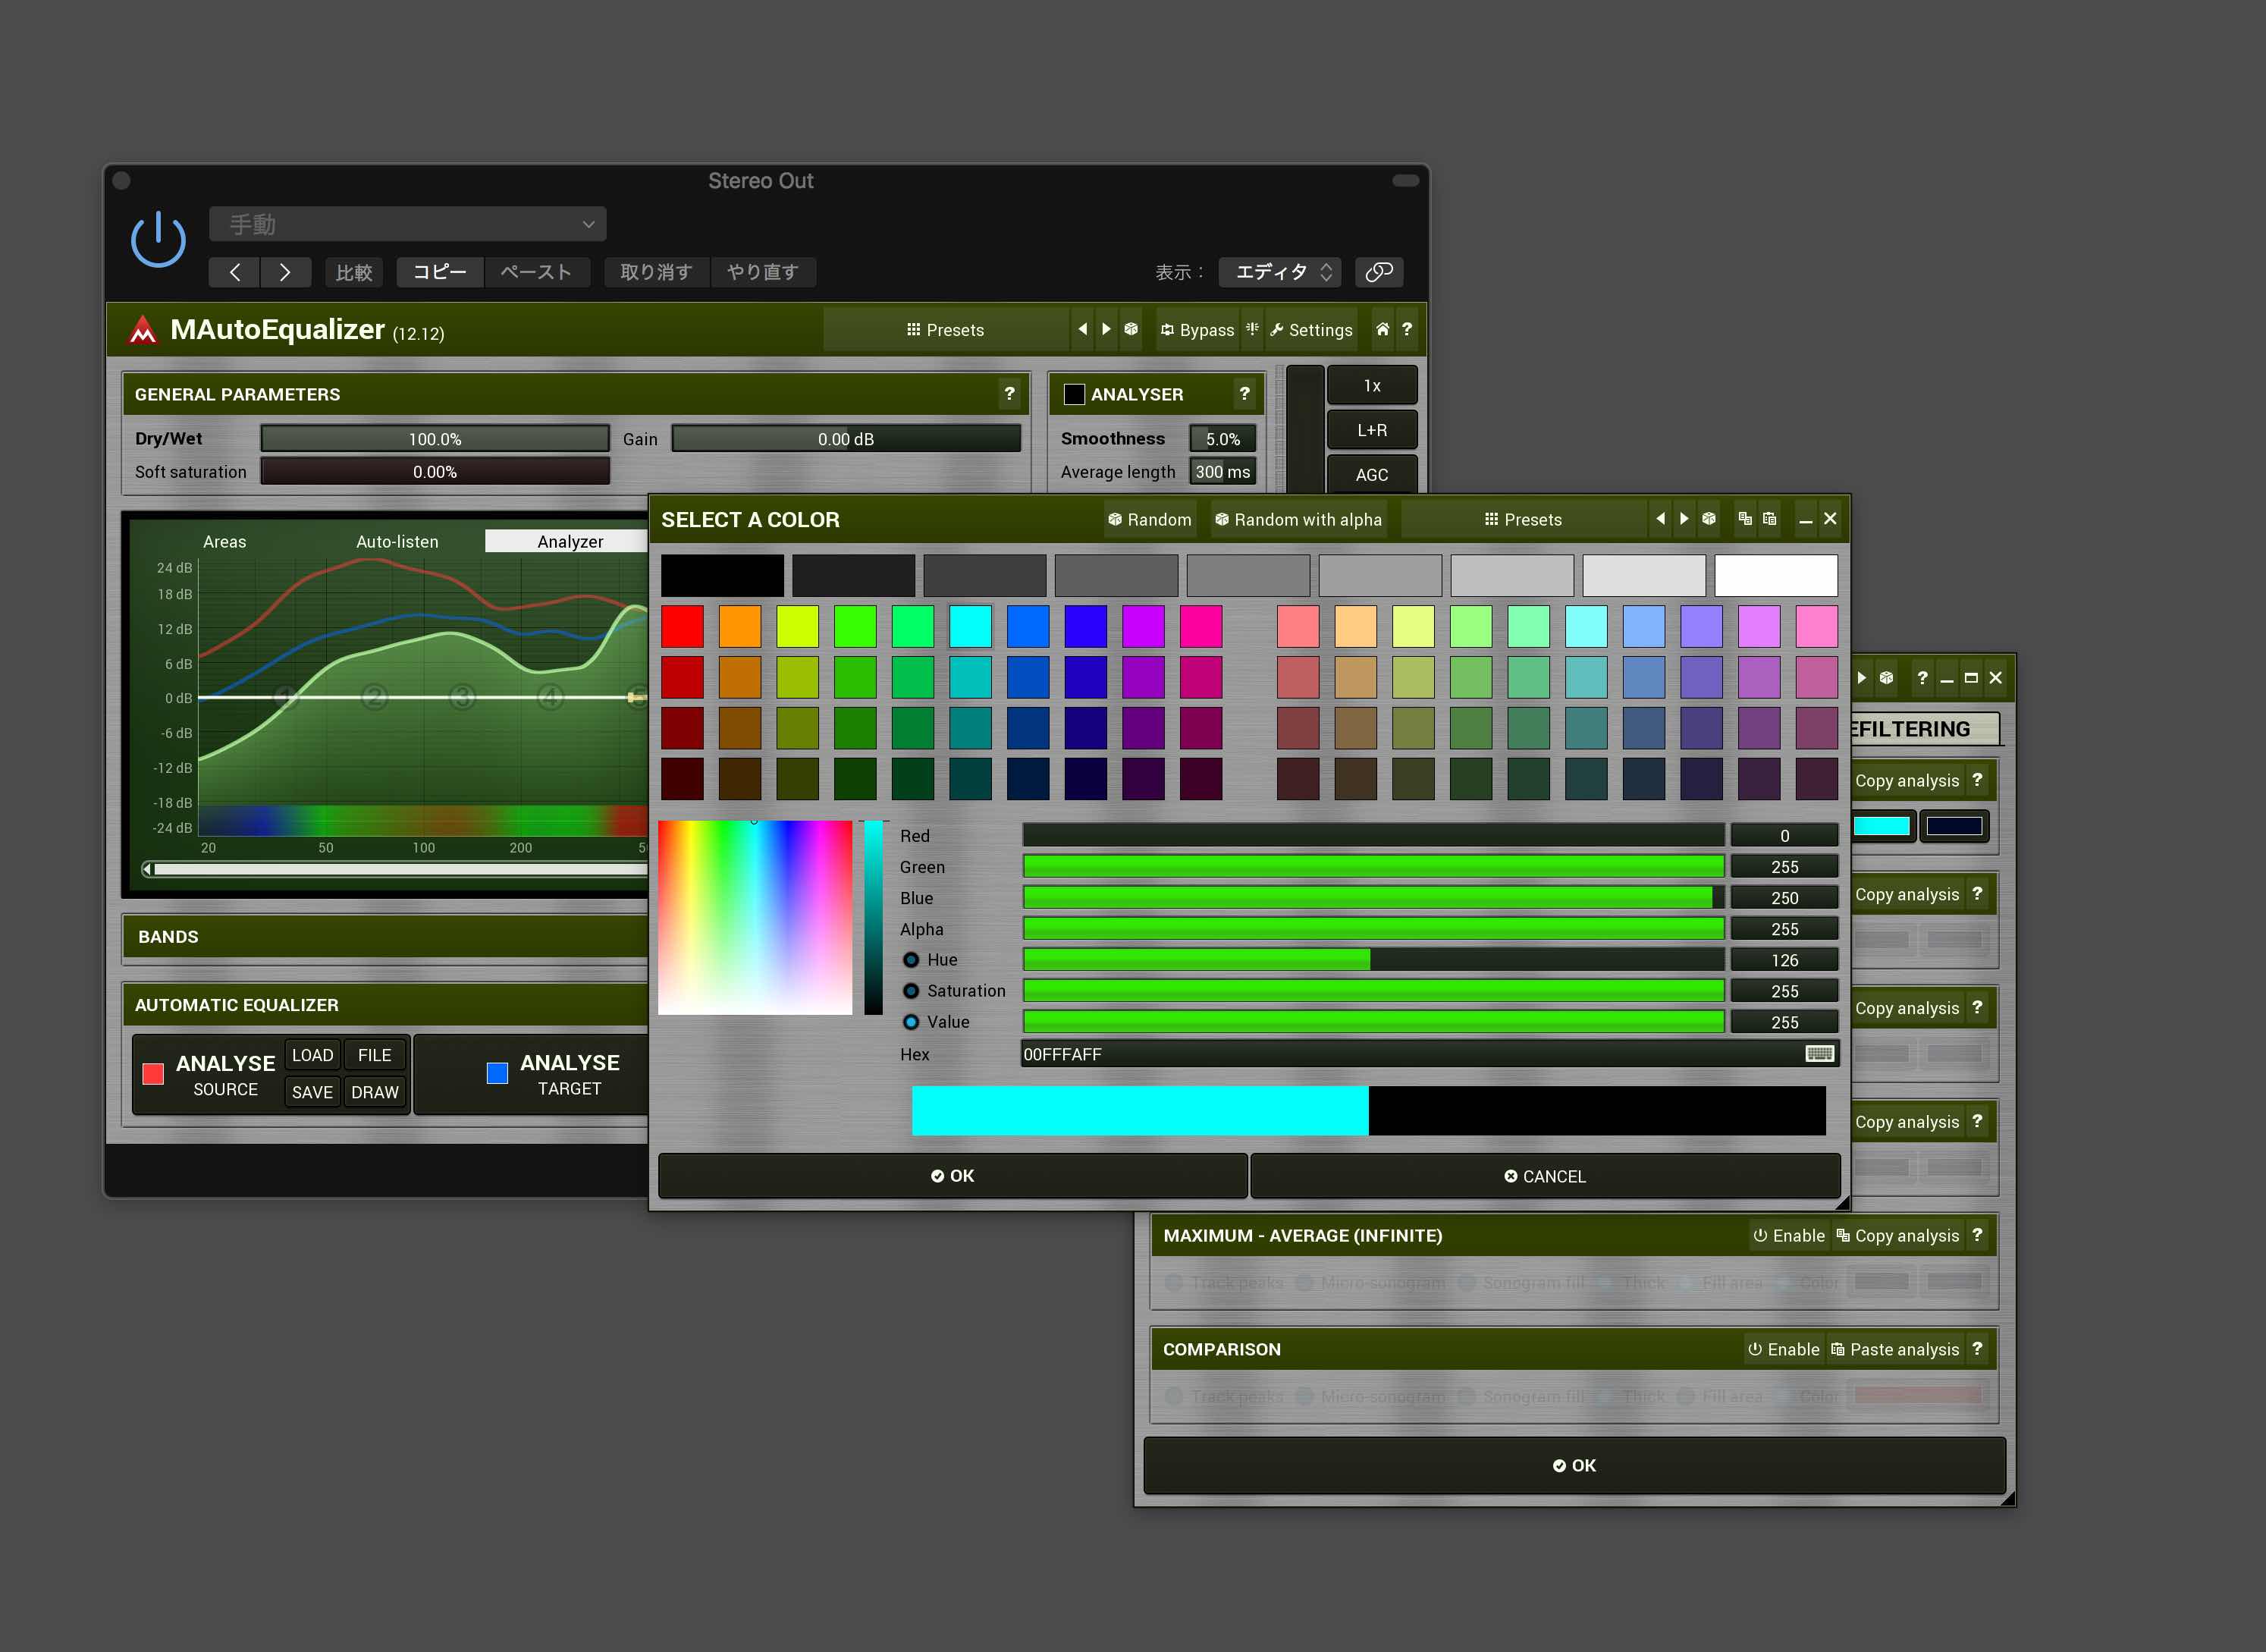
Task: Click the home icon in MAutoEqualizer header
Action: point(1382,329)
